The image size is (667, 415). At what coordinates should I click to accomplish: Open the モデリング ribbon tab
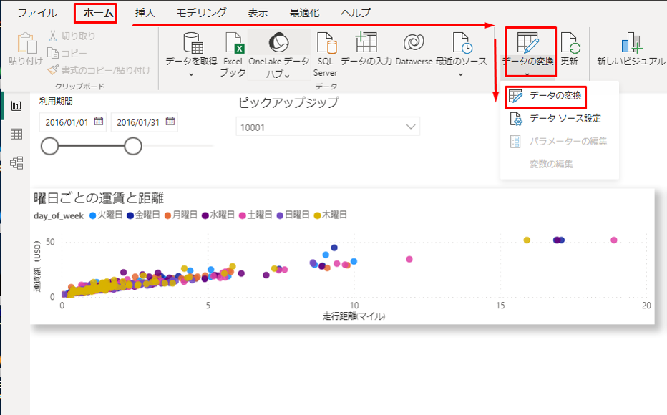point(202,13)
